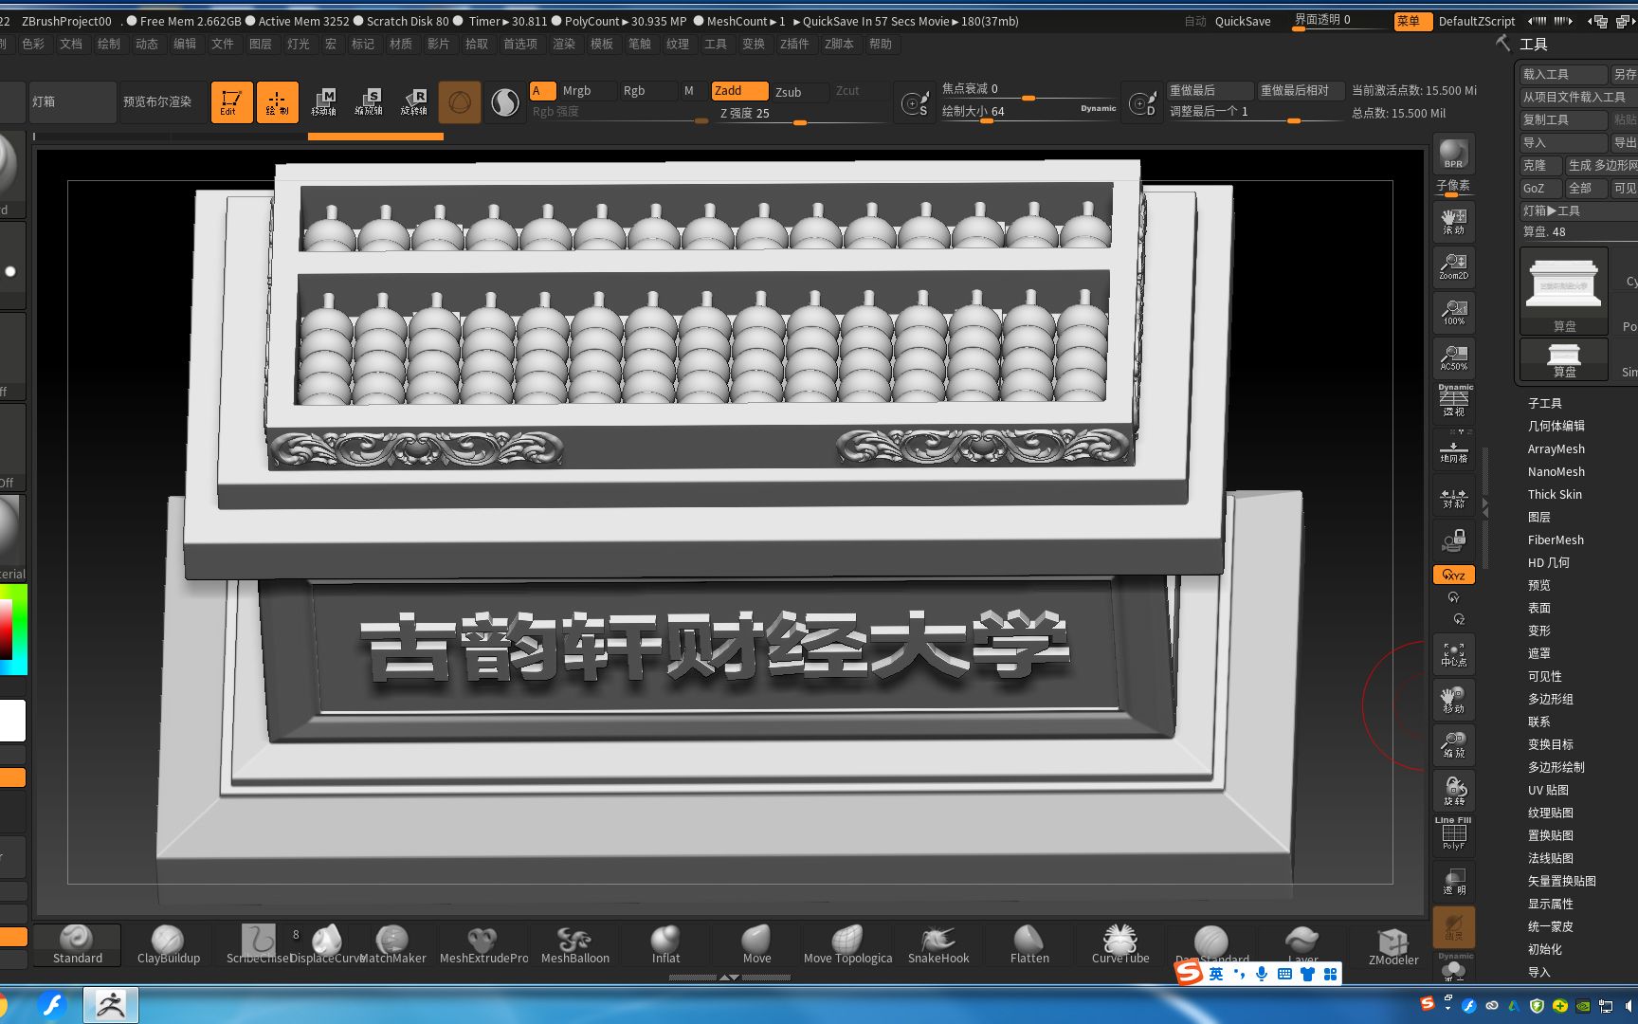This screenshot has width=1638, height=1024.
Task: Click the 移动 pan view icon
Action: click(1453, 699)
